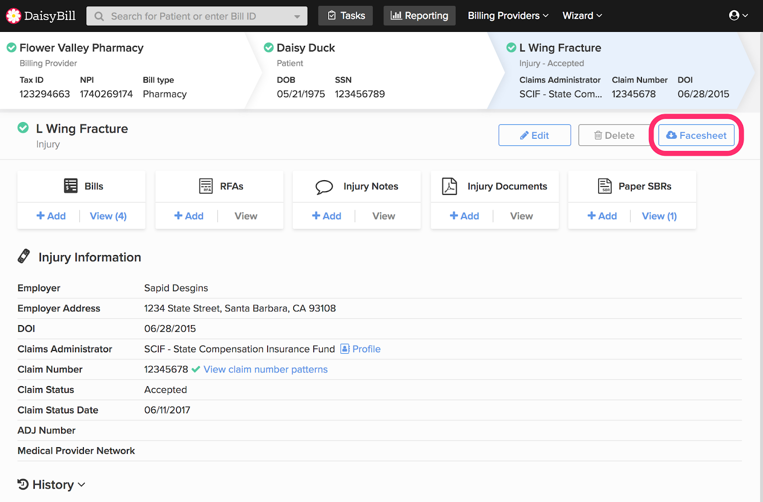Click the Flower Valley Pharmacy breadcrumb
763x502 pixels.
tap(82, 48)
